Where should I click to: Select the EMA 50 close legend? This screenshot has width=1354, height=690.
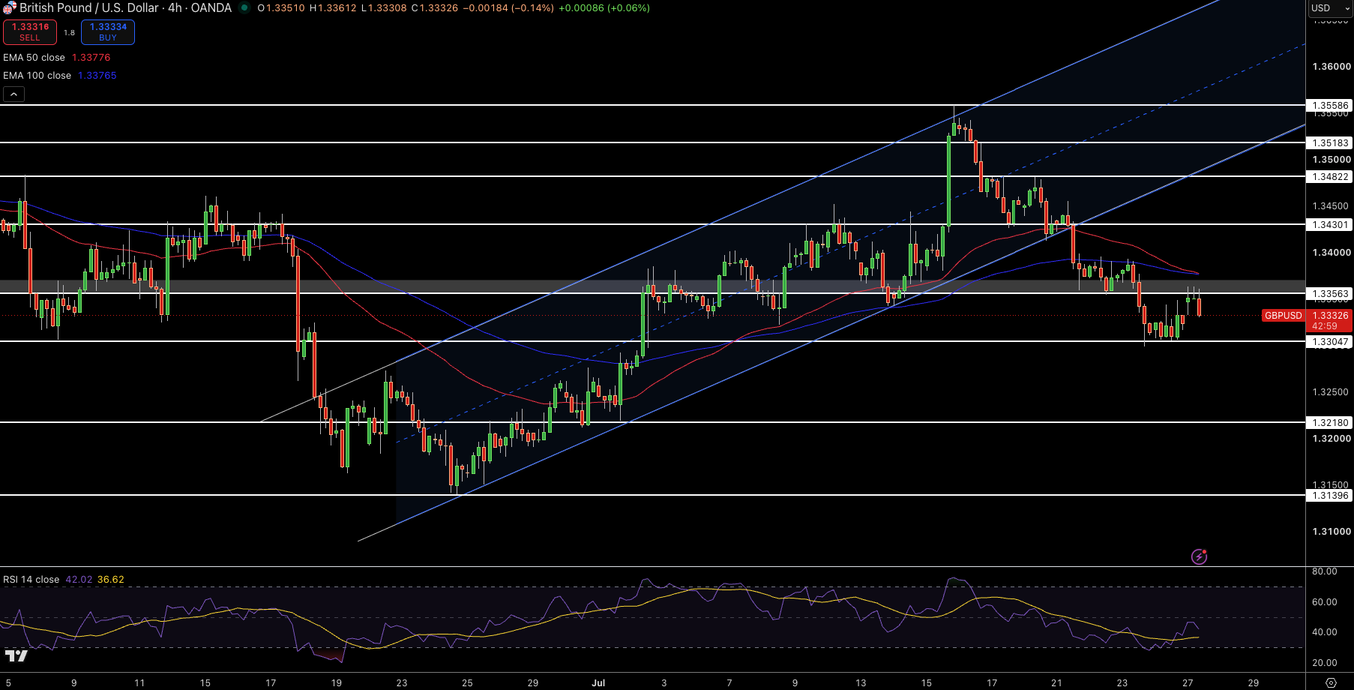pos(34,58)
